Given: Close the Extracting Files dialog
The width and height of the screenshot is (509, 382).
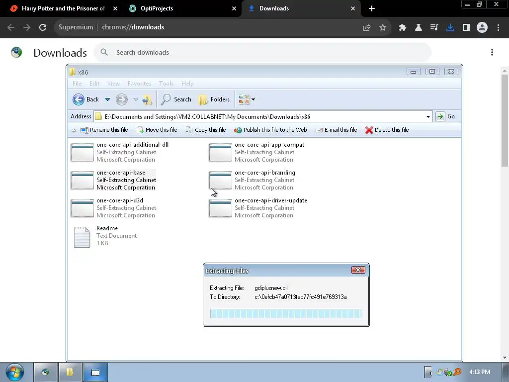Looking at the screenshot, I should (x=358, y=270).
